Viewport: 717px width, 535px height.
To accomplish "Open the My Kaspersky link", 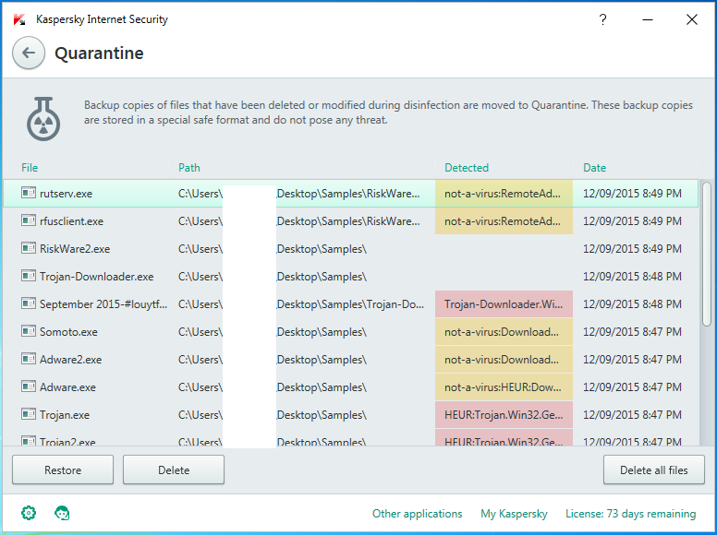I will (x=514, y=514).
